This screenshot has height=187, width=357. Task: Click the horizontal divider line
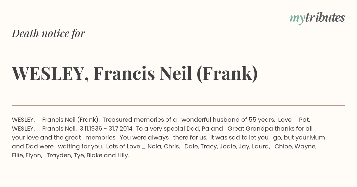(178, 105)
